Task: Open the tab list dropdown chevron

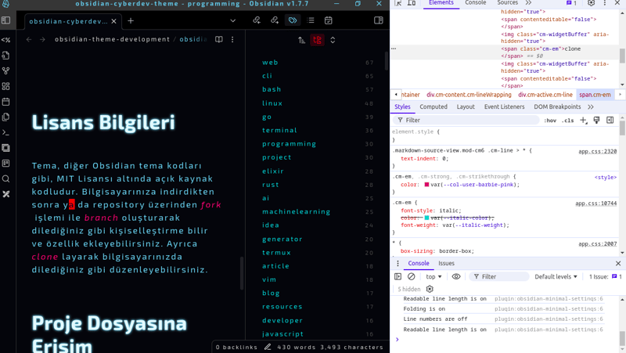Action: [x=232, y=21]
